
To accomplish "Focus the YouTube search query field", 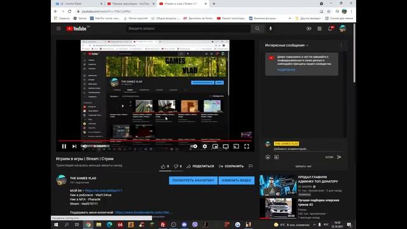I will [x=188, y=29].
